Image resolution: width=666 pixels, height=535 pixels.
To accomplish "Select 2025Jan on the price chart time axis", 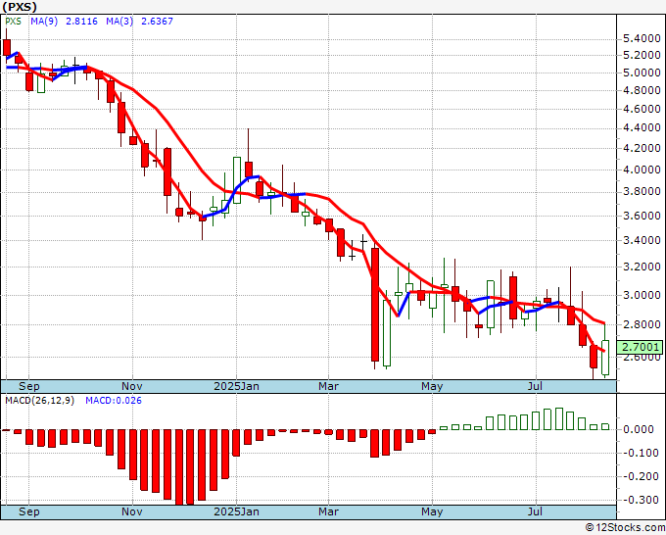I will pyautogui.click(x=237, y=386).
